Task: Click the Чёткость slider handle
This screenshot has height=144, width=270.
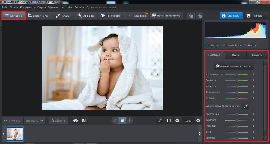Action: pos(237,87)
